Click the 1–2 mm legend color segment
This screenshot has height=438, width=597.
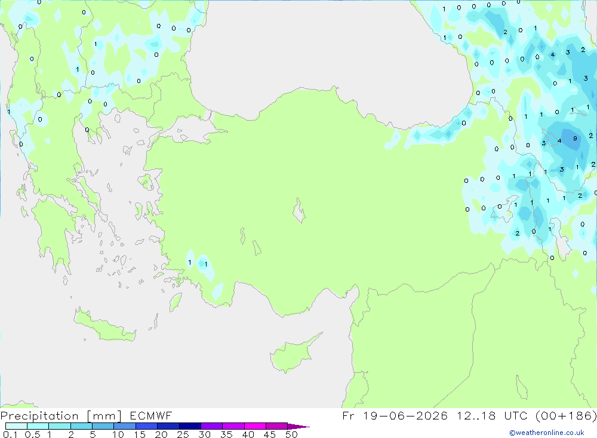(x=60, y=426)
